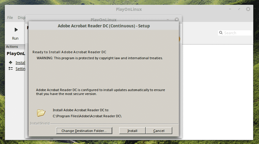259x144 pixels.
Task: Close the inner PlayOnLinux wizard window
Action: 176,20
